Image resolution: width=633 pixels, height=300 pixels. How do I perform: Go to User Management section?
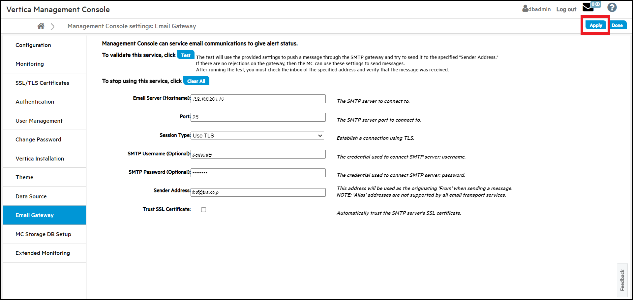39,121
